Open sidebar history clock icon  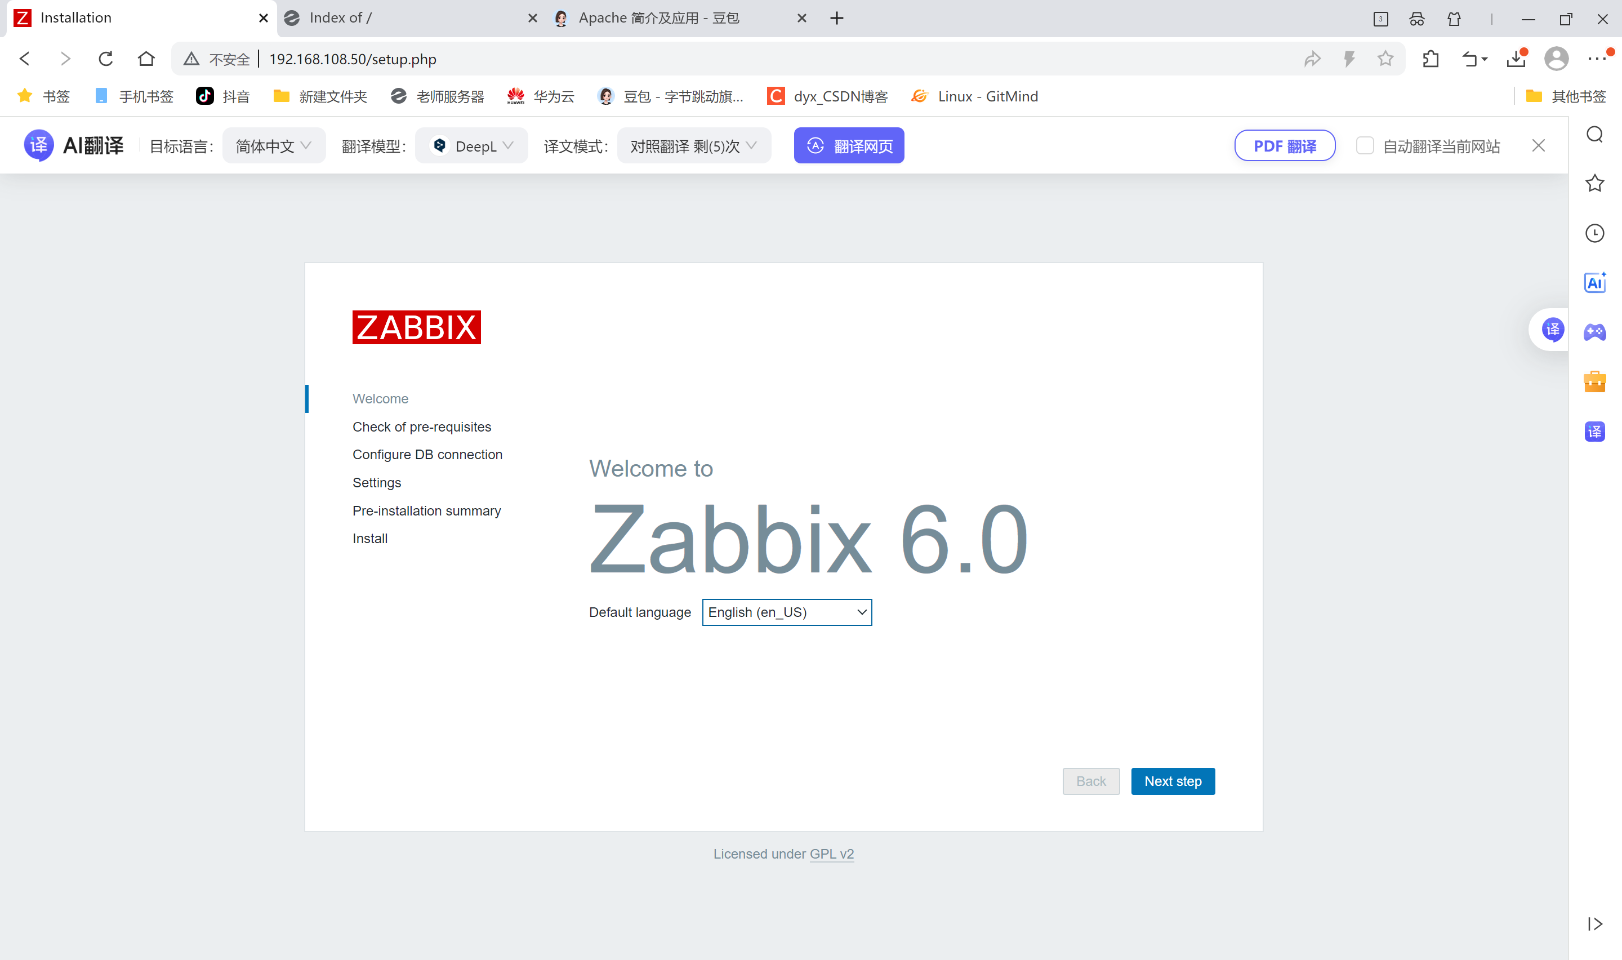coord(1594,233)
